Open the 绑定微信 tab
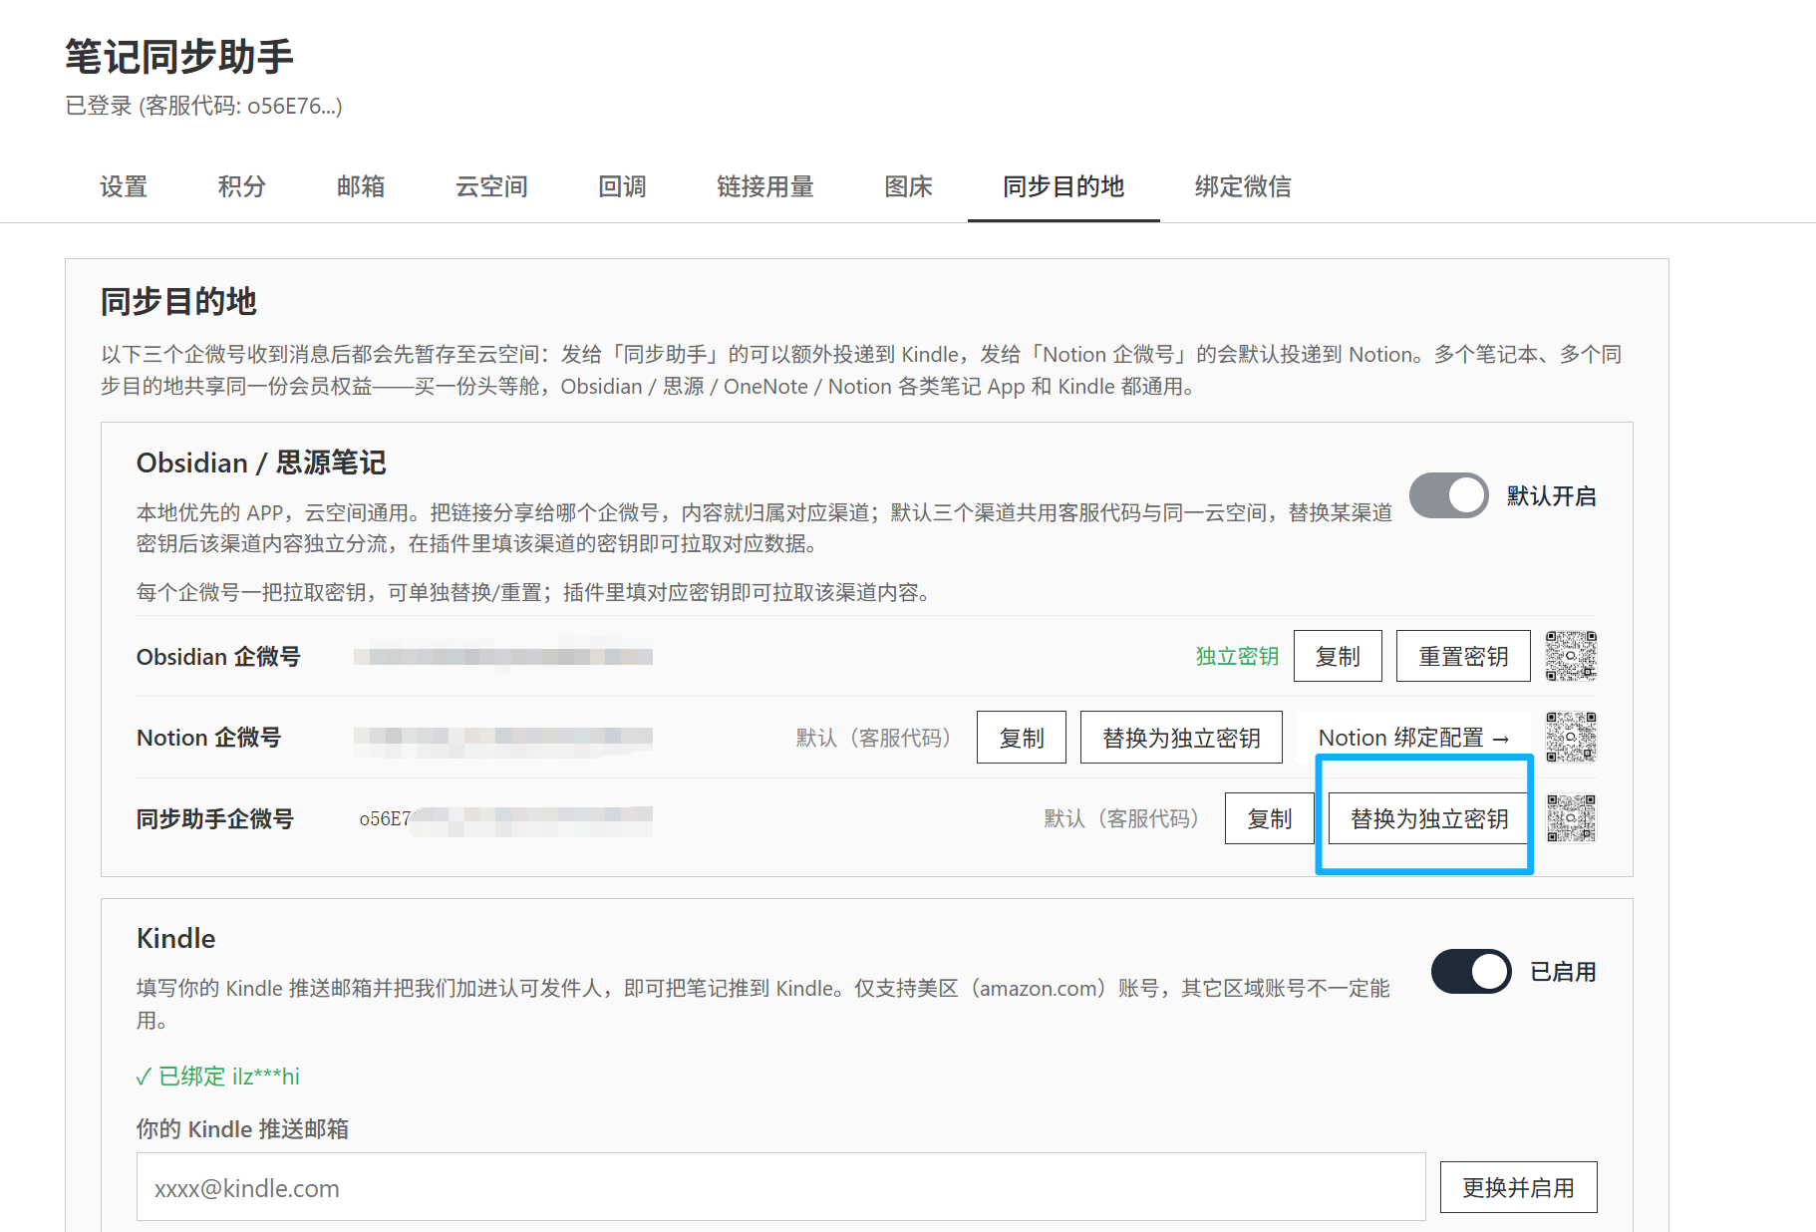 click(x=1243, y=186)
